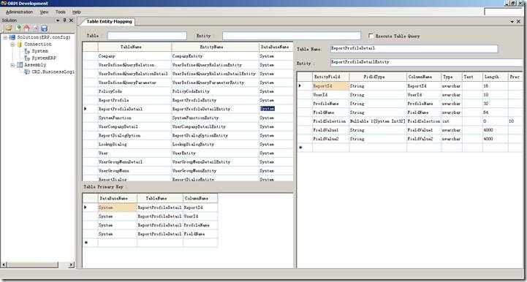Open the Help menu
Viewport: 527px width, 282px height.
click(x=77, y=12)
